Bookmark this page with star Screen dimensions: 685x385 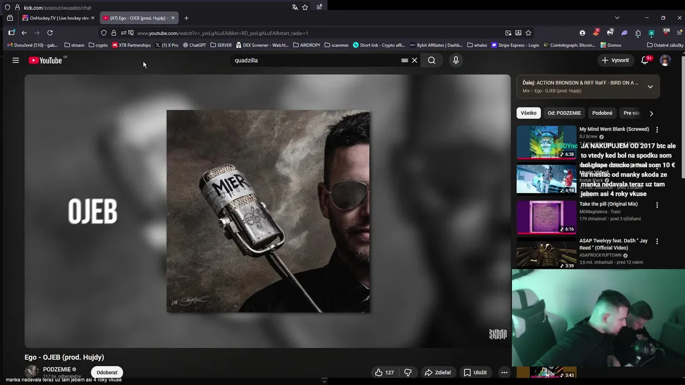(528, 33)
